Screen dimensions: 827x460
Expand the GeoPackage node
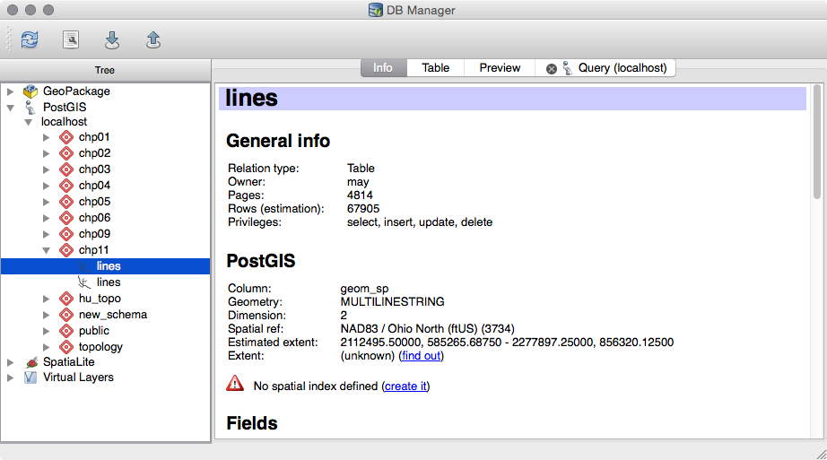tap(10, 91)
